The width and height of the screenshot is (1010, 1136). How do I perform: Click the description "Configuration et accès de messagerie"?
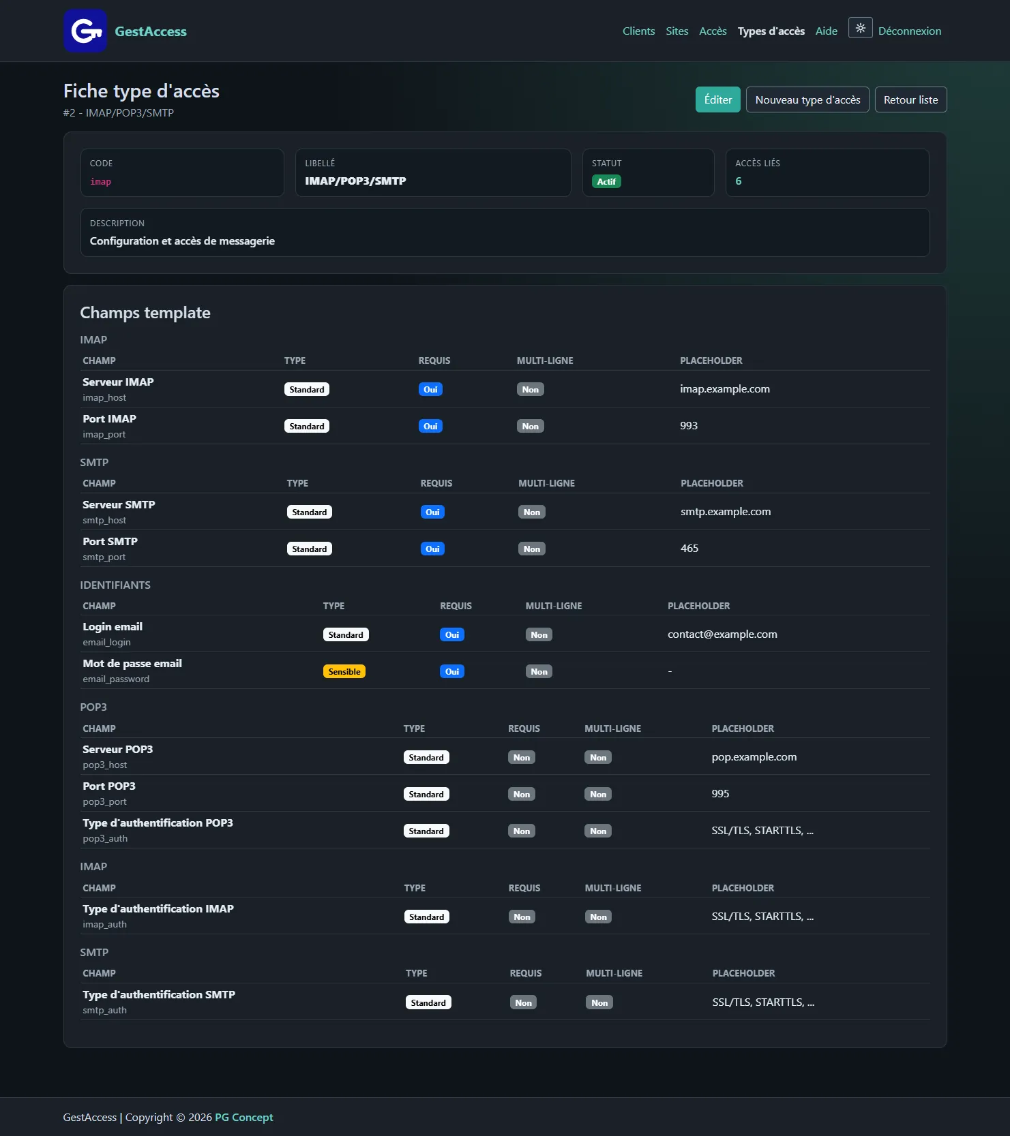pyautogui.click(x=182, y=241)
